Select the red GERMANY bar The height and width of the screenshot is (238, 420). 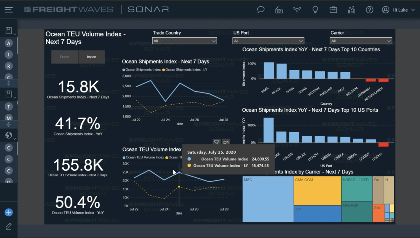point(371,80)
